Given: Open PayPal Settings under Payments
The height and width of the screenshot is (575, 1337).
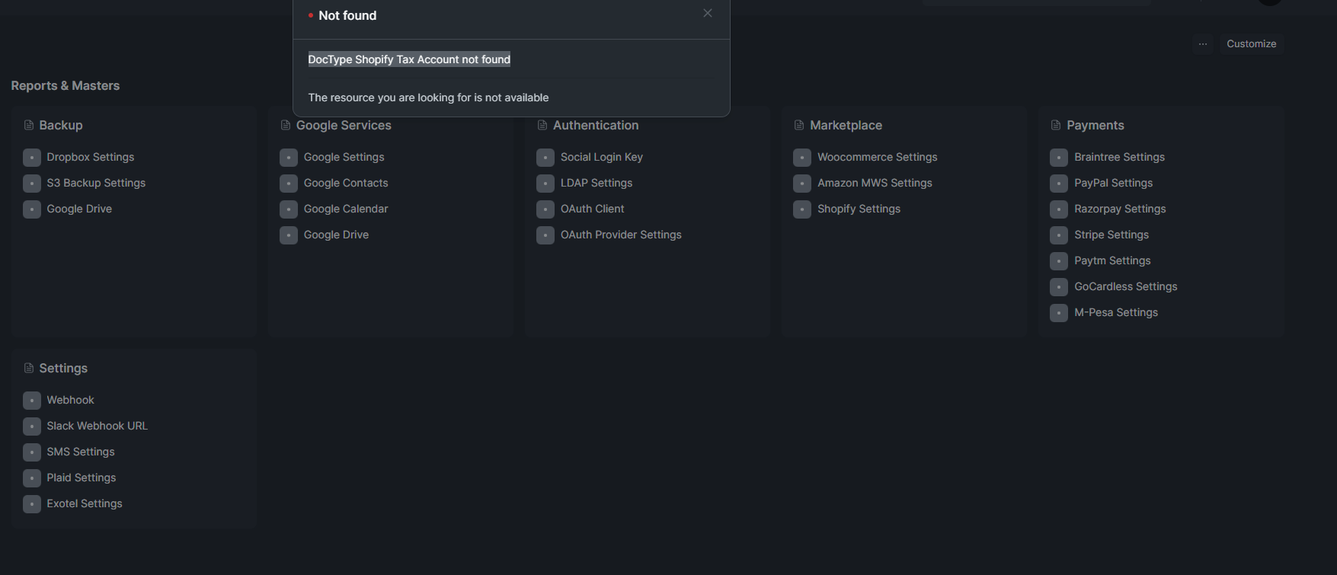Looking at the screenshot, I should click(1113, 183).
